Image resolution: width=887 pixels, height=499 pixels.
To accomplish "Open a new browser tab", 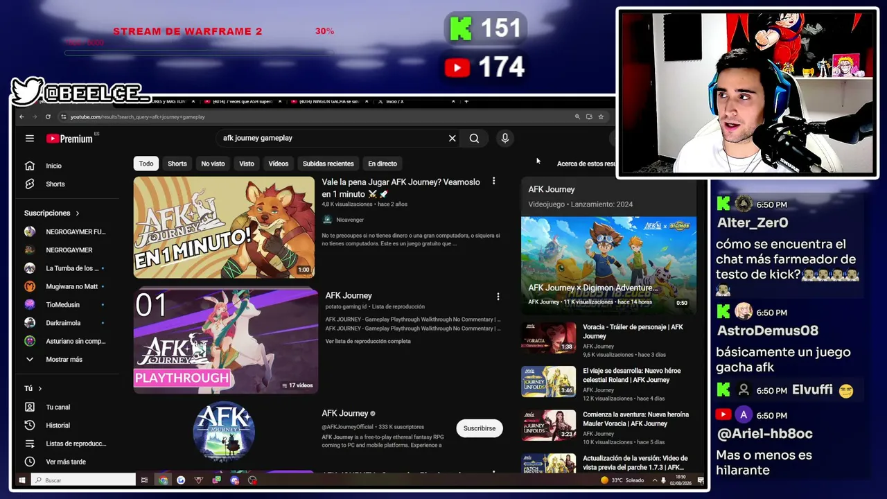I will (466, 101).
